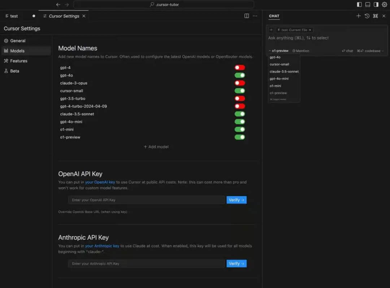Close the chat panel

384,16
